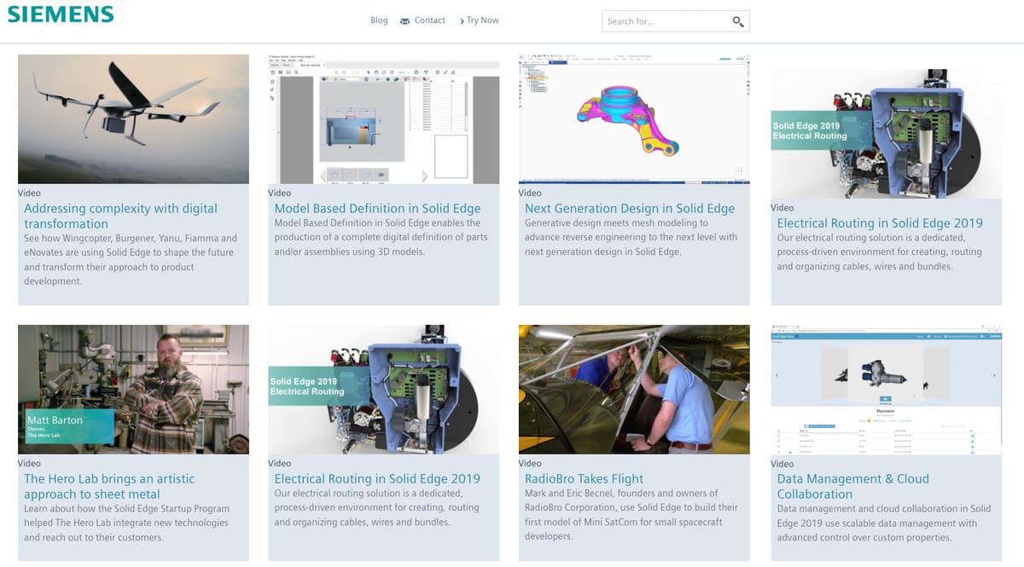Viewport: 1024px width, 567px height.
Task: Click the magnifying glass search icon
Action: pyautogui.click(x=738, y=21)
